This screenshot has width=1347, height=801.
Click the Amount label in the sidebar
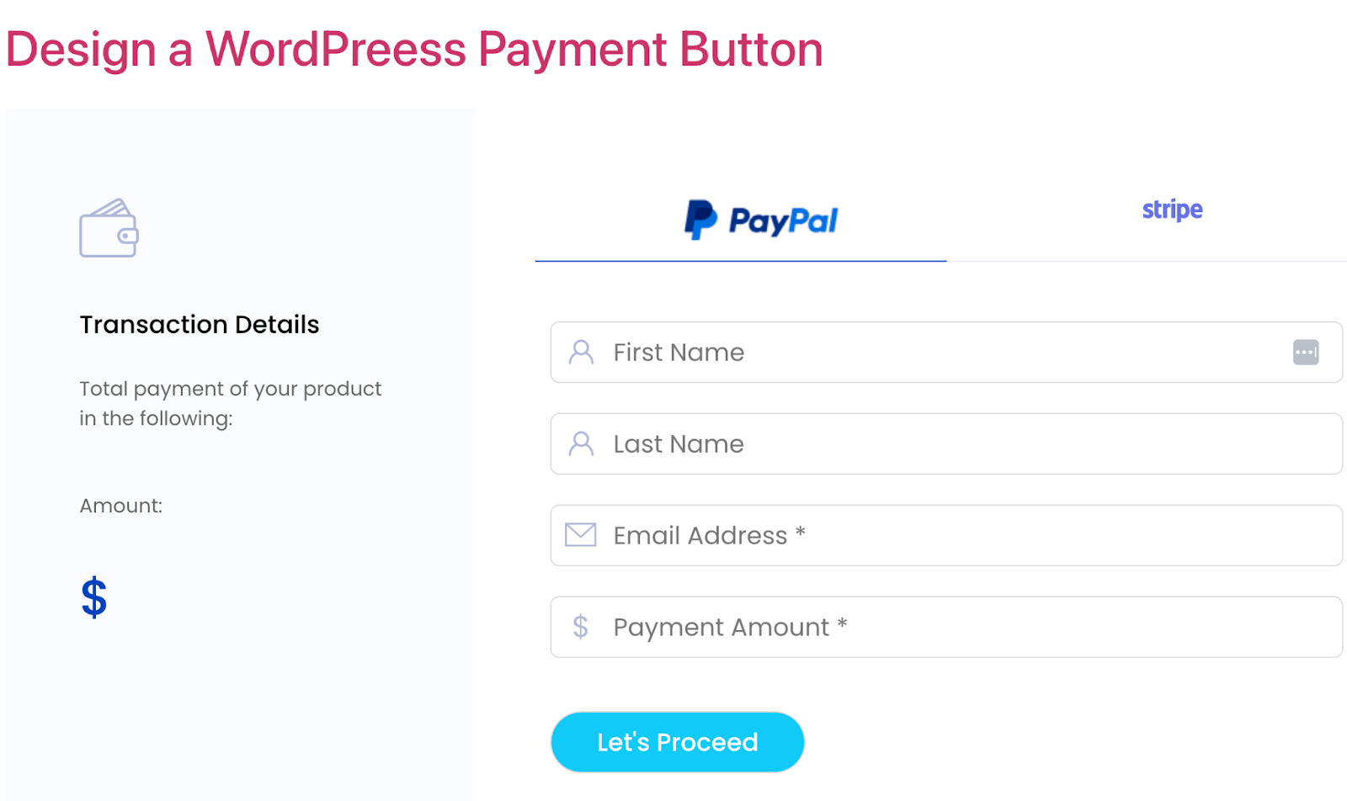[x=120, y=505]
